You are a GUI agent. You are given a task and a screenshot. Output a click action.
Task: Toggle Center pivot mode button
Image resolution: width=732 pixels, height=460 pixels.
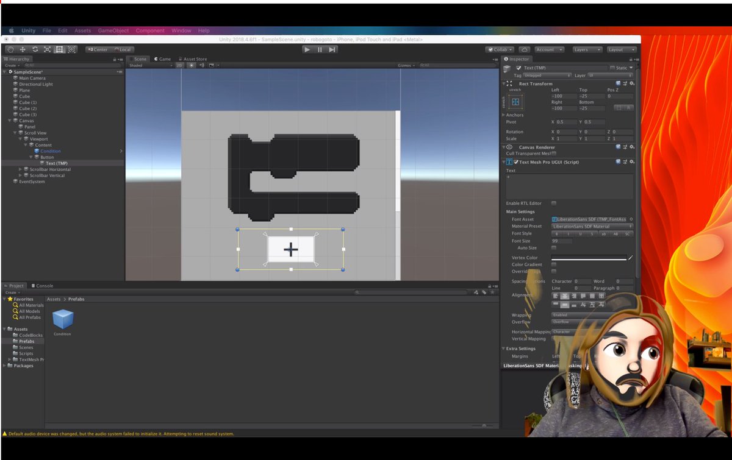(x=98, y=49)
